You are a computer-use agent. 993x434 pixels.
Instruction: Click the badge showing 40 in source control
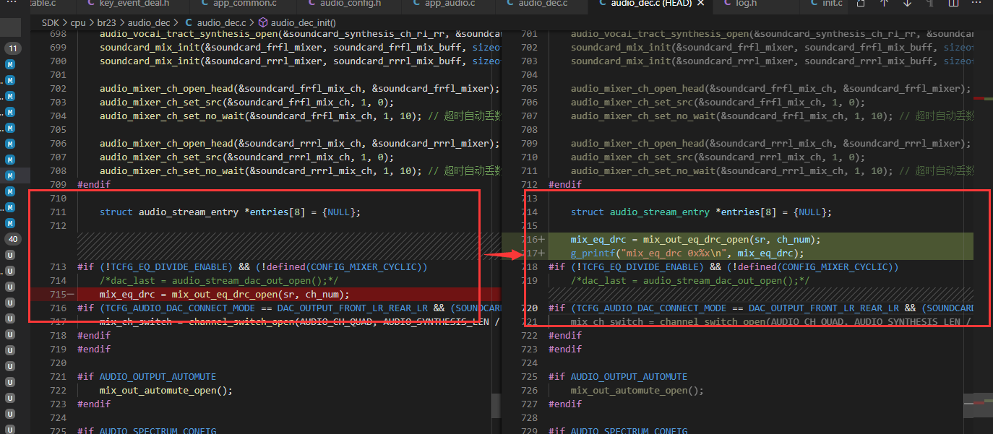pos(13,239)
